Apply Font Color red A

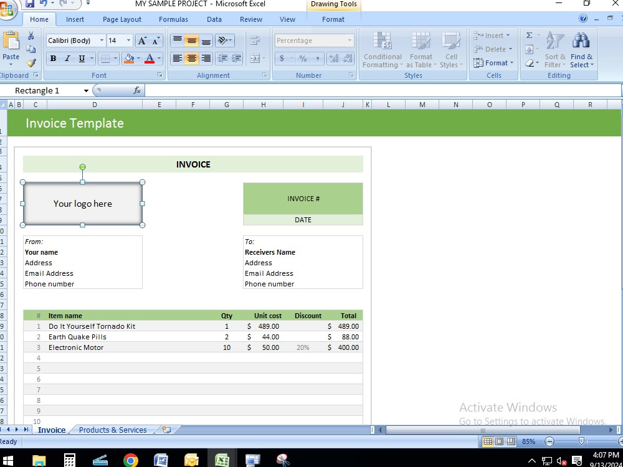[x=150, y=59]
